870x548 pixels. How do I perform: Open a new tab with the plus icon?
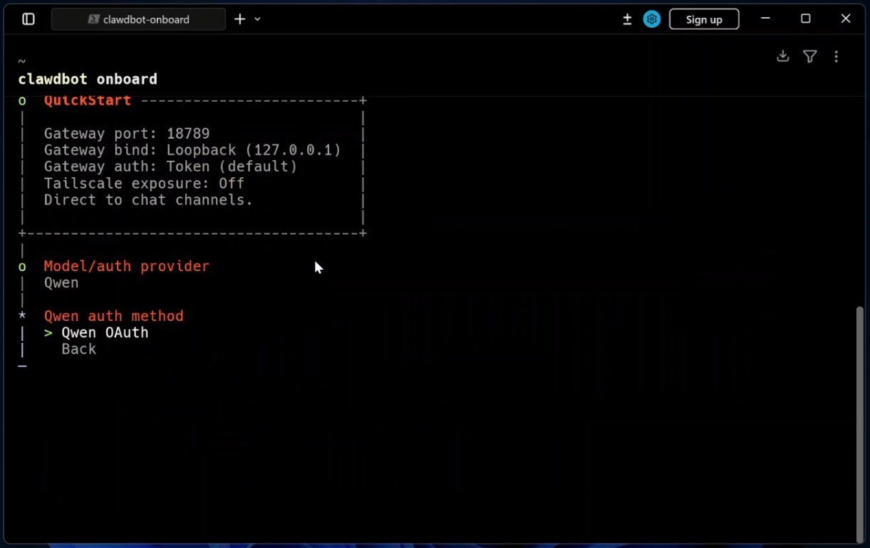pos(240,19)
